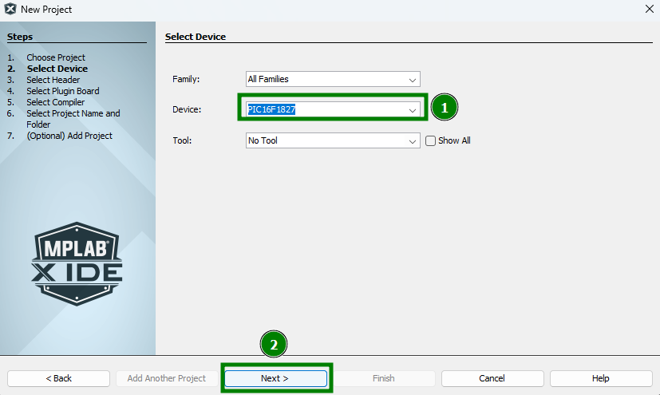The image size is (660, 395).
Task: Close the New Project dialog
Action: pyautogui.click(x=649, y=9)
